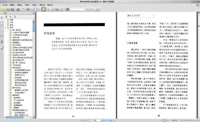Click the Snapshot camera tool
Viewport: 200px width, 122px height.
click(x=57, y=9)
